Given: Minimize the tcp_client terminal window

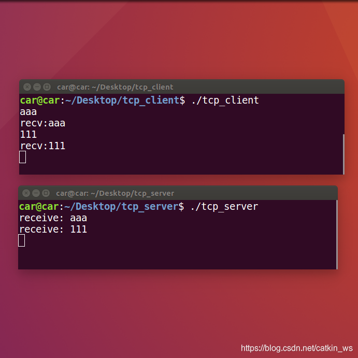Looking at the screenshot, I should click(x=37, y=87).
